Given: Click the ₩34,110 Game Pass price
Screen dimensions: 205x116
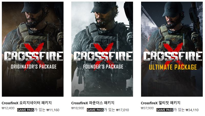Looking at the screenshot, I should (x=192, y=110).
